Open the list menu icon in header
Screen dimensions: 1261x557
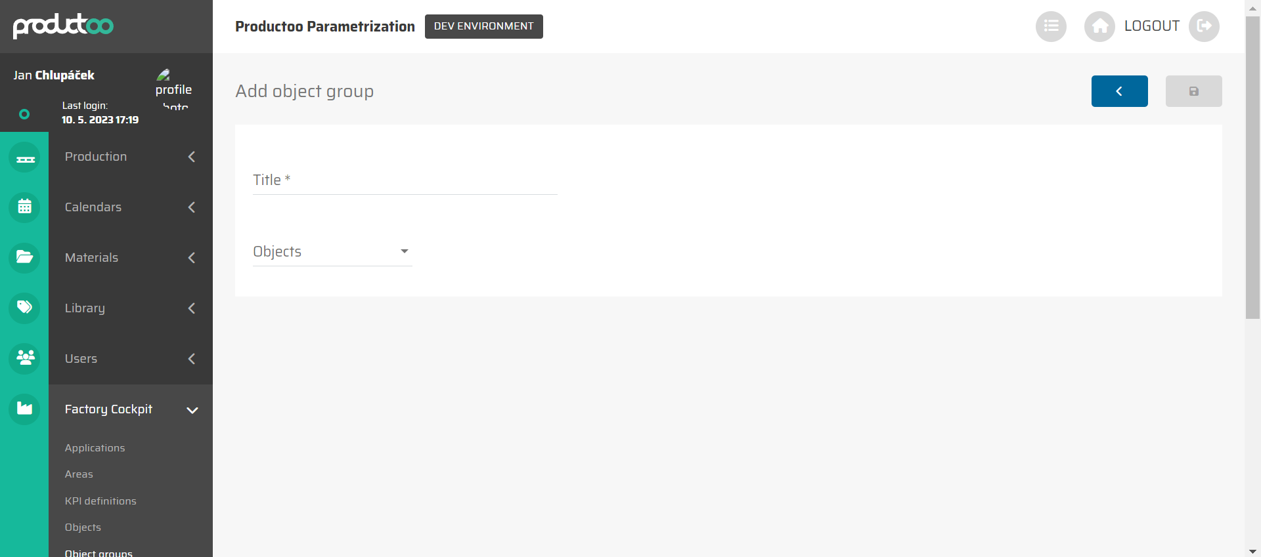coord(1051,26)
